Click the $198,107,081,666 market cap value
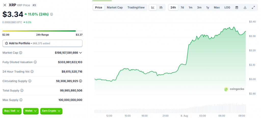261x118 pixels. [67, 53]
